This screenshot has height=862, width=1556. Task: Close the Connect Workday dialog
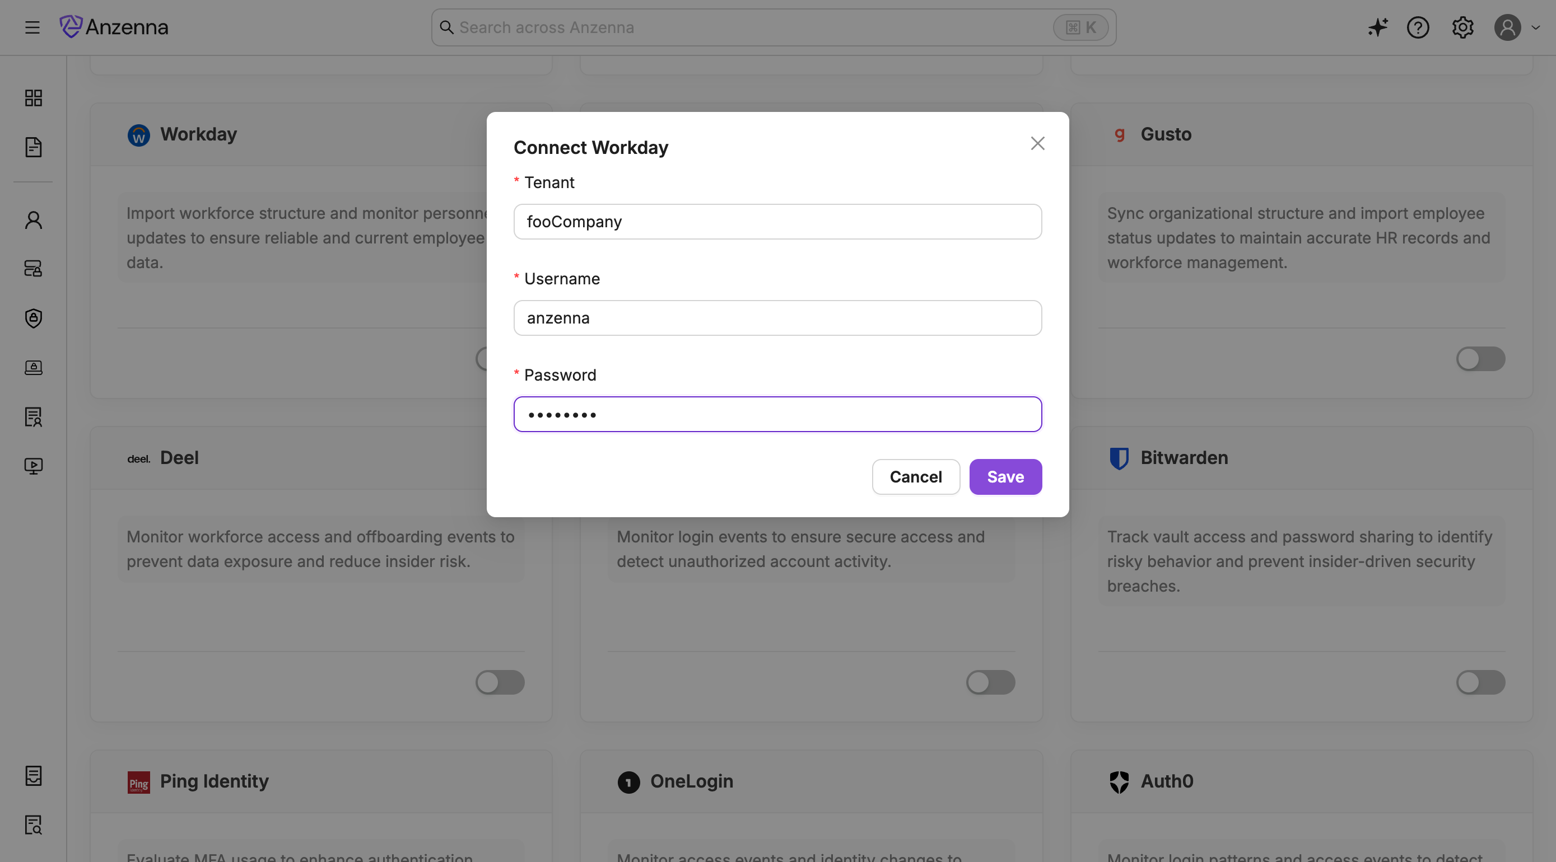click(x=1037, y=144)
